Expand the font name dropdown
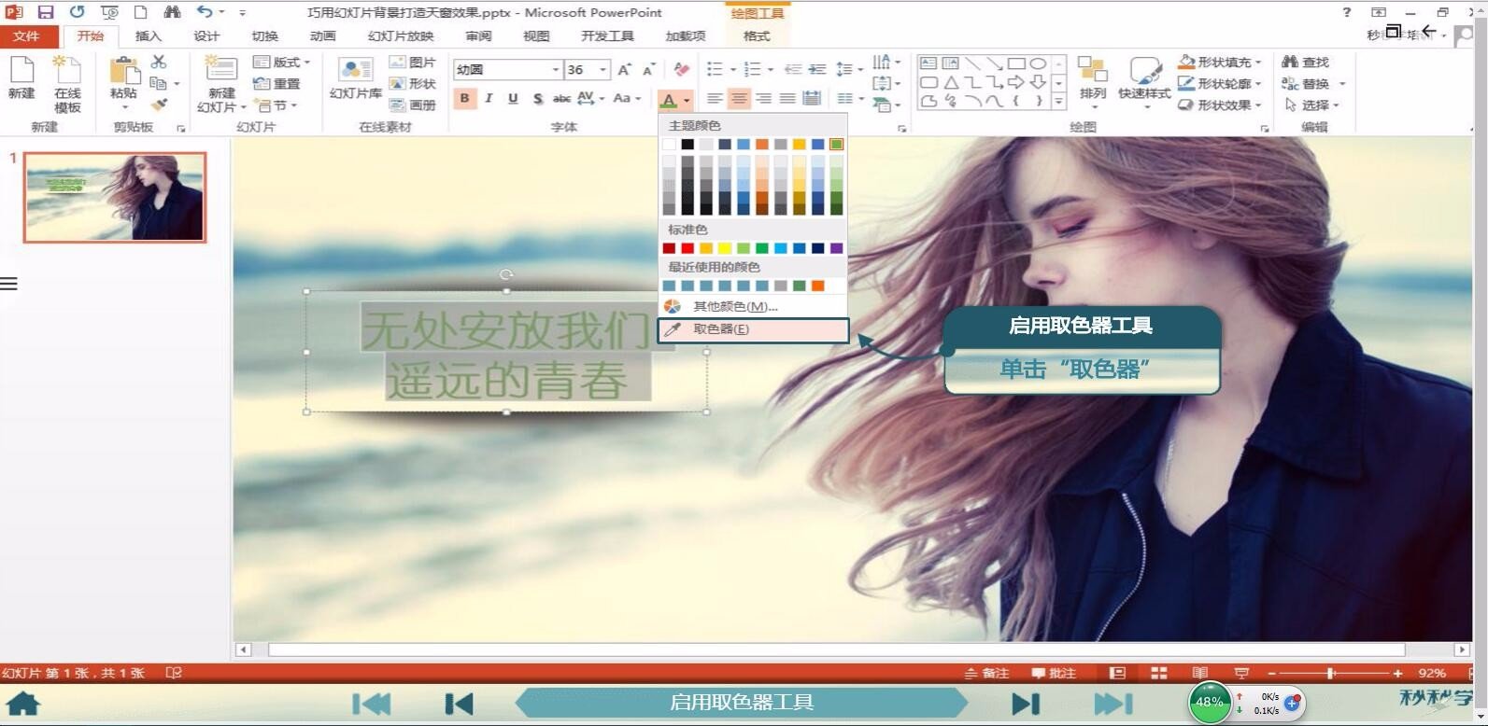1488x726 pixels. coord(555,70)
